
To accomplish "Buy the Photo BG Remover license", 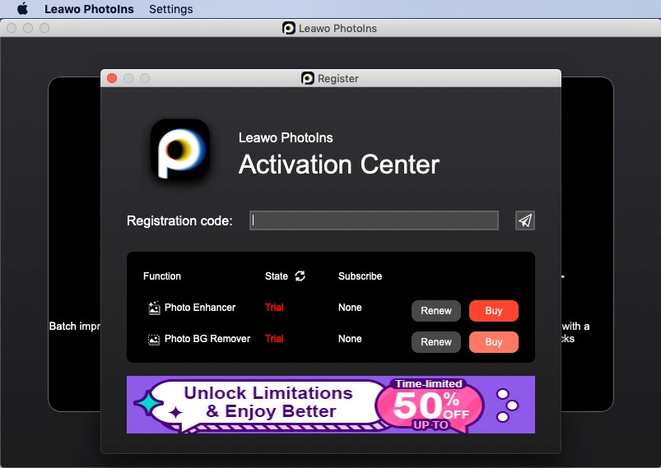I will tap(493, 342).
